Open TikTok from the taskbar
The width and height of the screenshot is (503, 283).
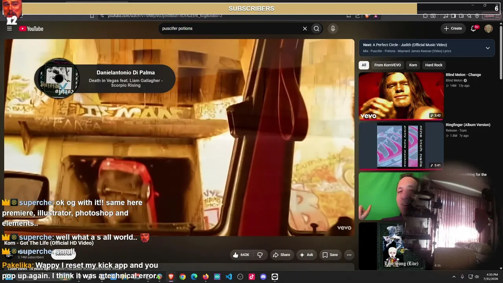[x=252, y=277]
